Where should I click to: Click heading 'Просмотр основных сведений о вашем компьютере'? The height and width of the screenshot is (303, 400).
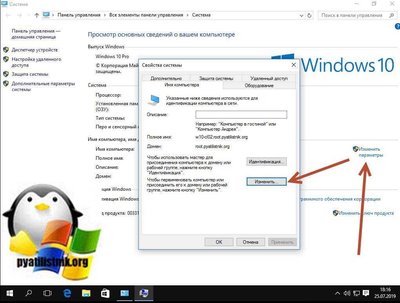[161, 35]
